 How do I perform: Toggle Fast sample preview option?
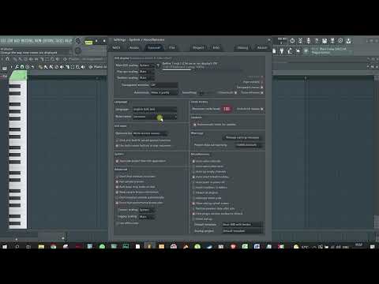(117, 181)
